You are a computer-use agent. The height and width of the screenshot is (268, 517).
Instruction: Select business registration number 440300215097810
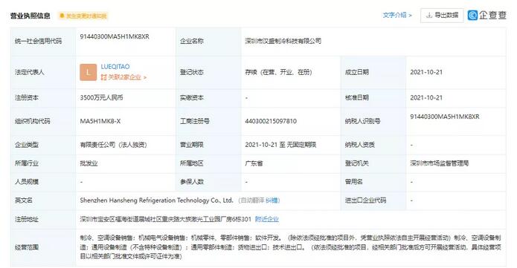click(271, 121)
